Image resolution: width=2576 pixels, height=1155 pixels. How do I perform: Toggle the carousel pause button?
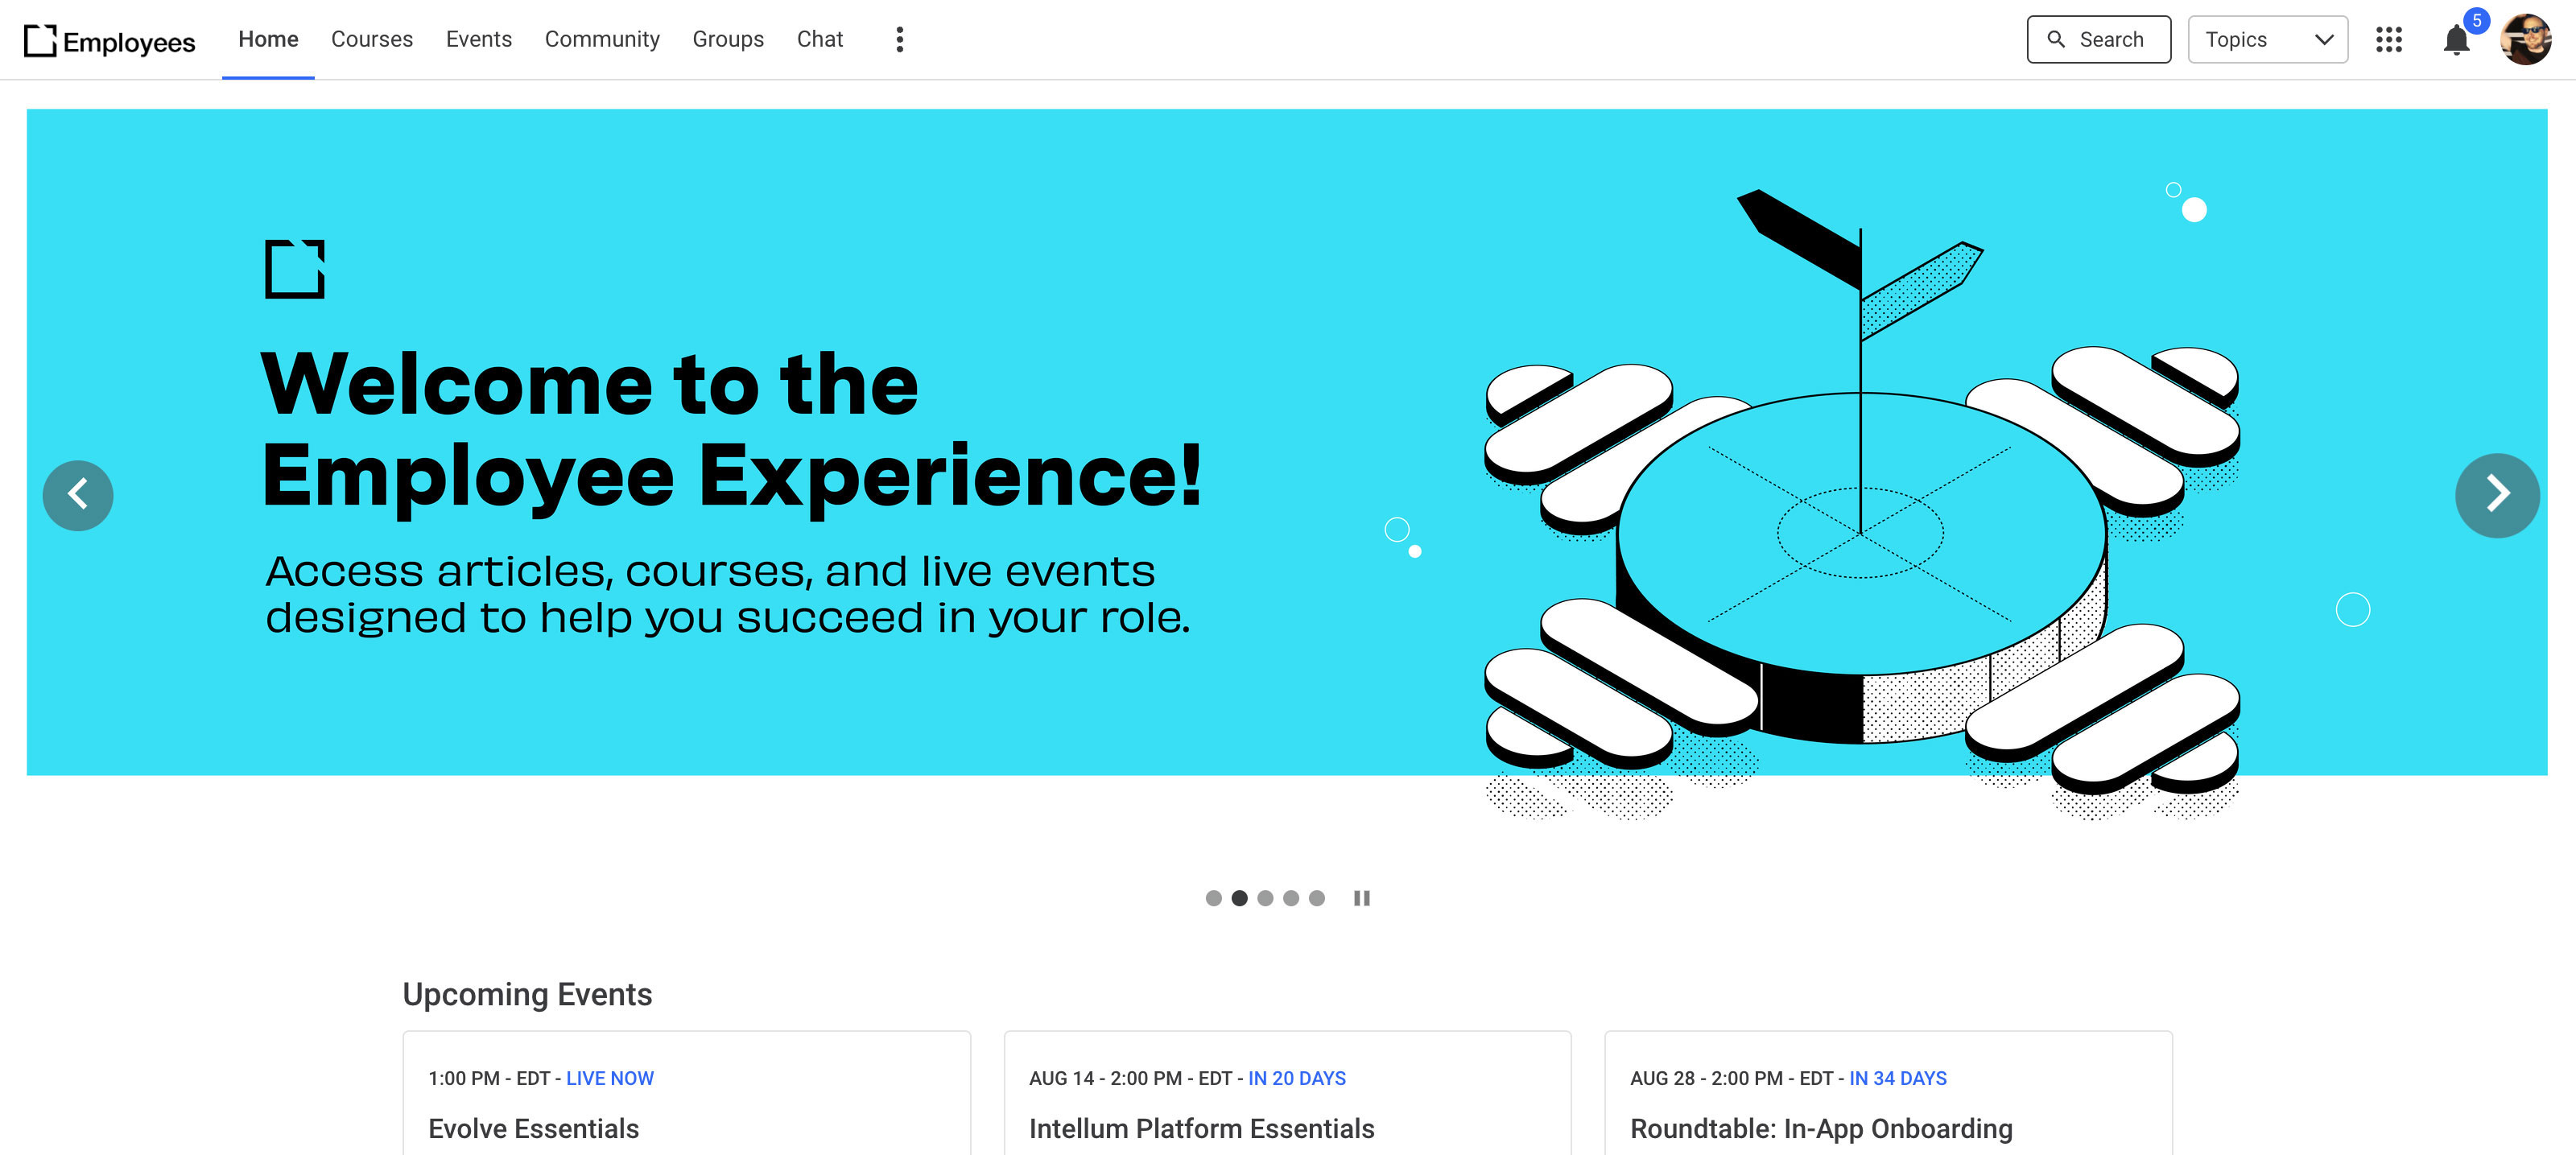(x=1360, y=897)
